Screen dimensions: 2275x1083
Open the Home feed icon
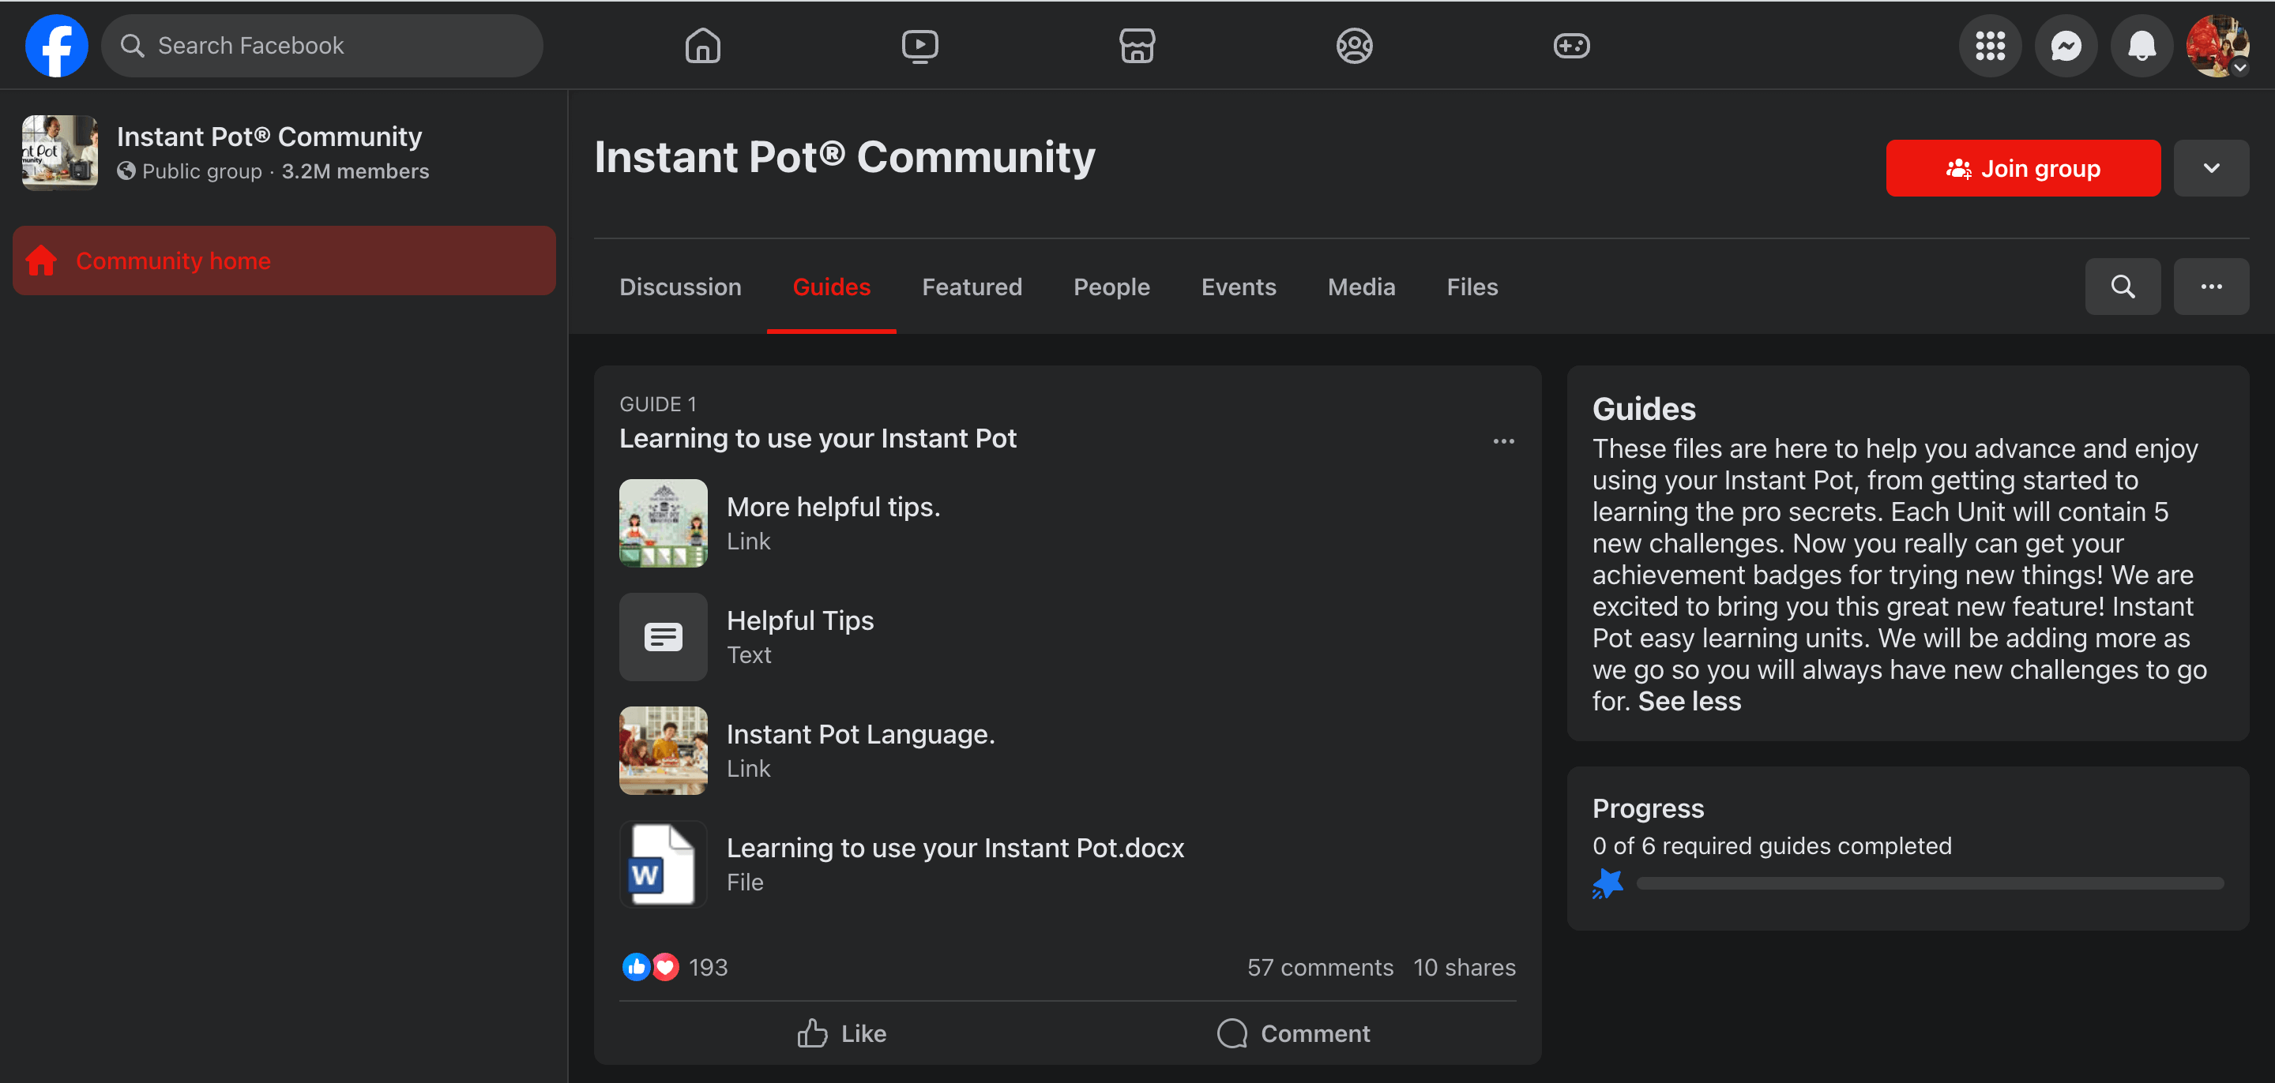click(702, 46)
